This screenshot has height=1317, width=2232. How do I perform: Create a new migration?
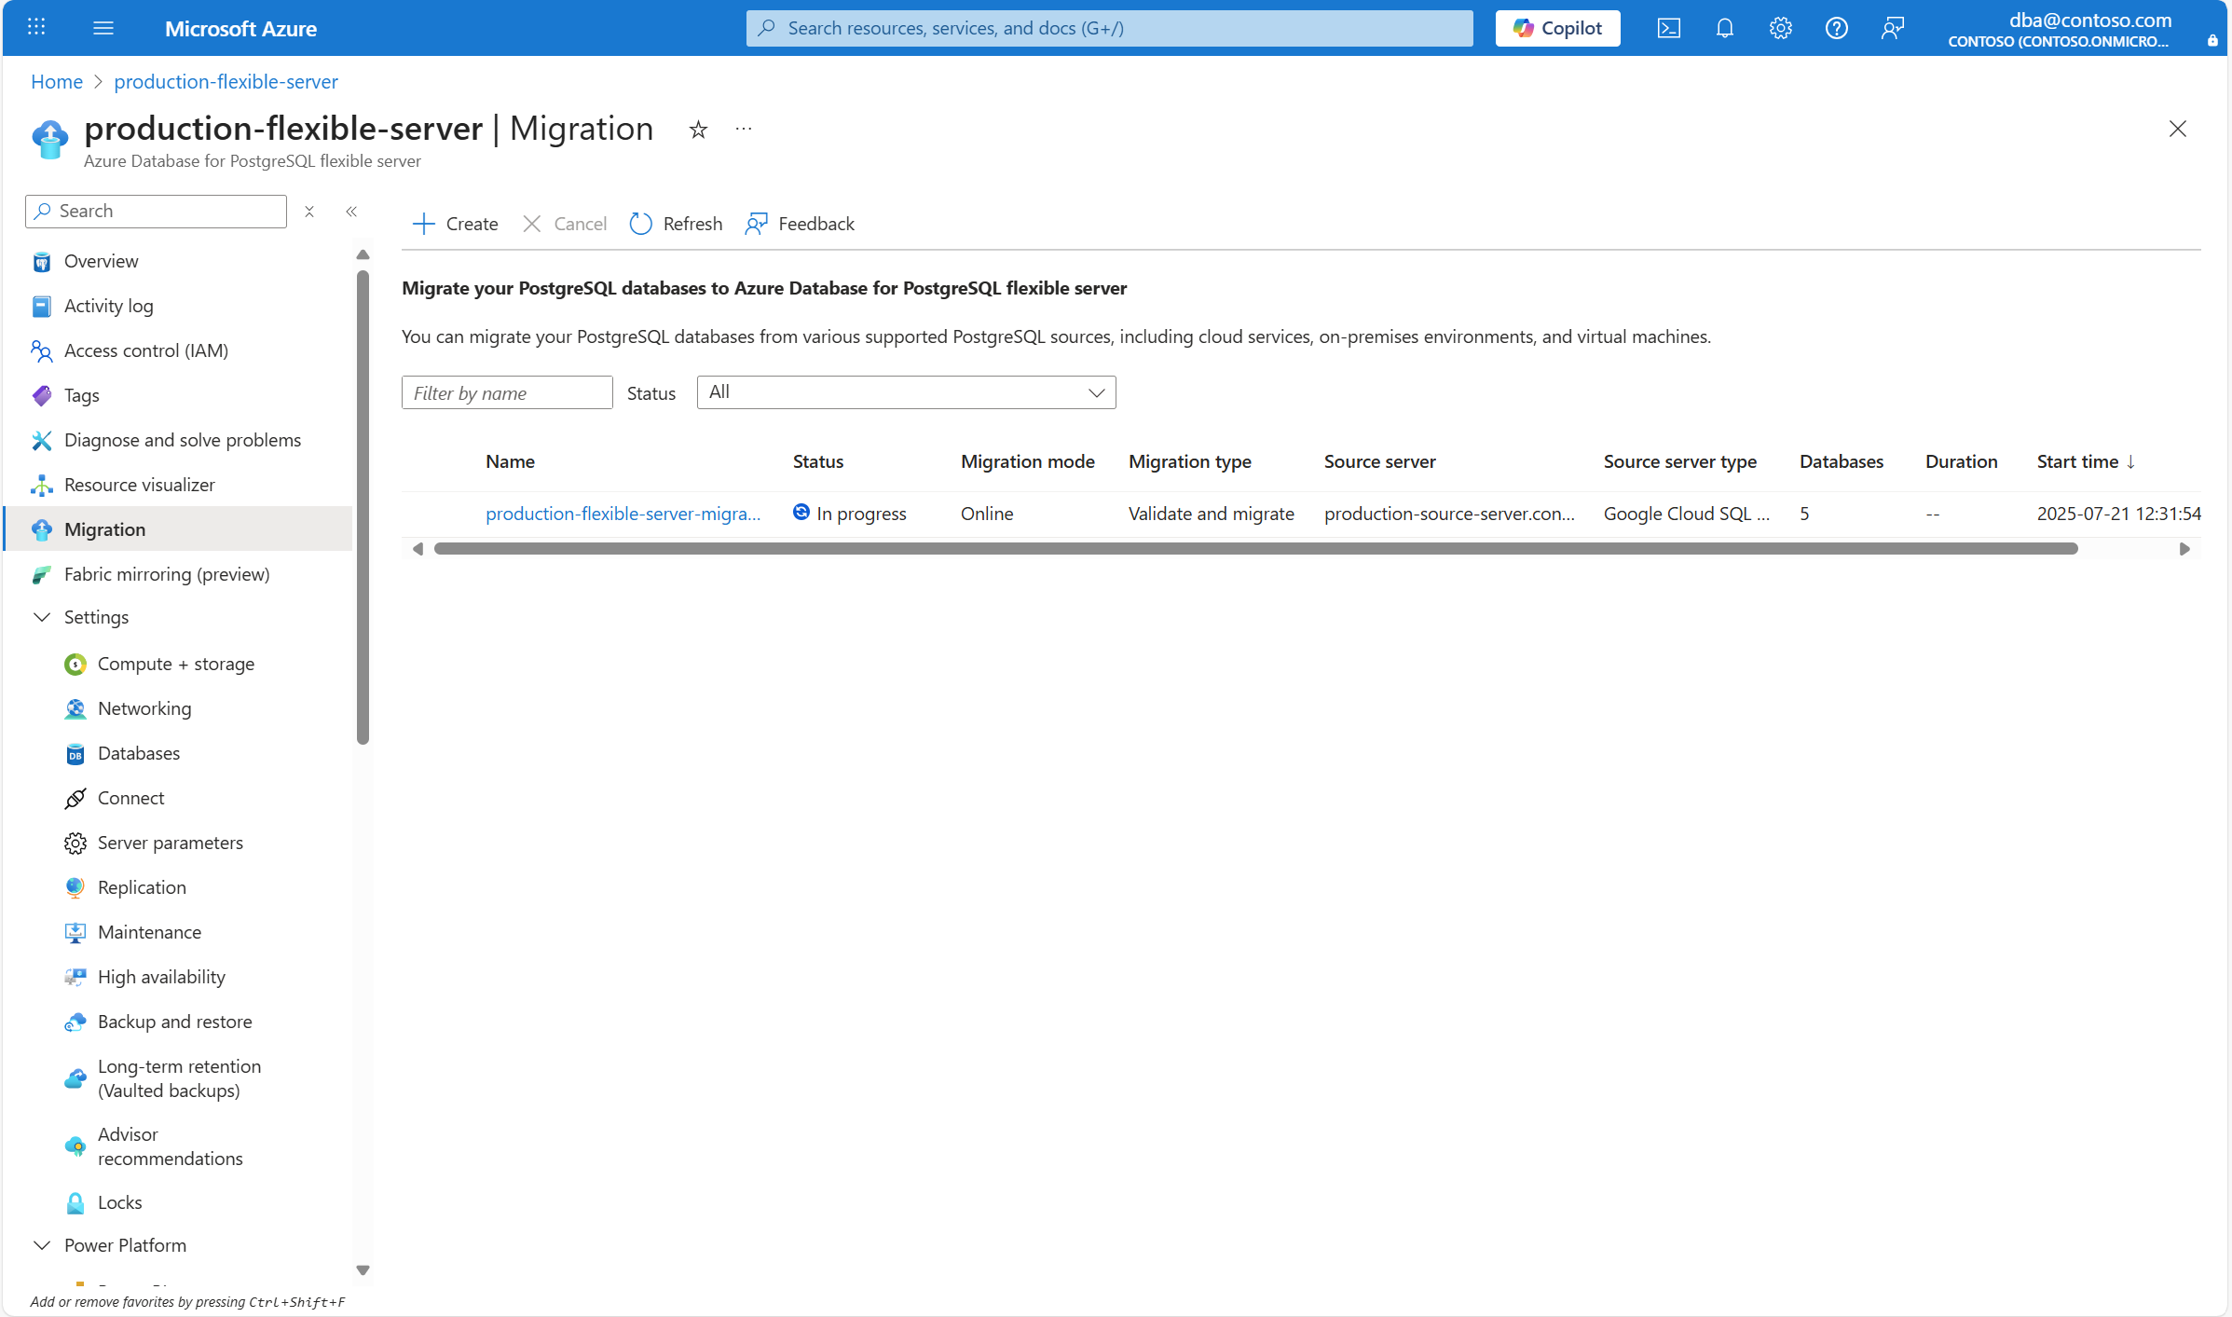454,224
